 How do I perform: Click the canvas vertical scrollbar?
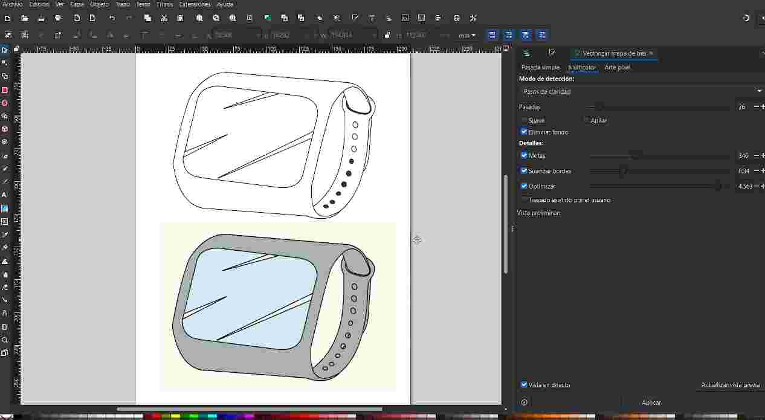point(506,224)
